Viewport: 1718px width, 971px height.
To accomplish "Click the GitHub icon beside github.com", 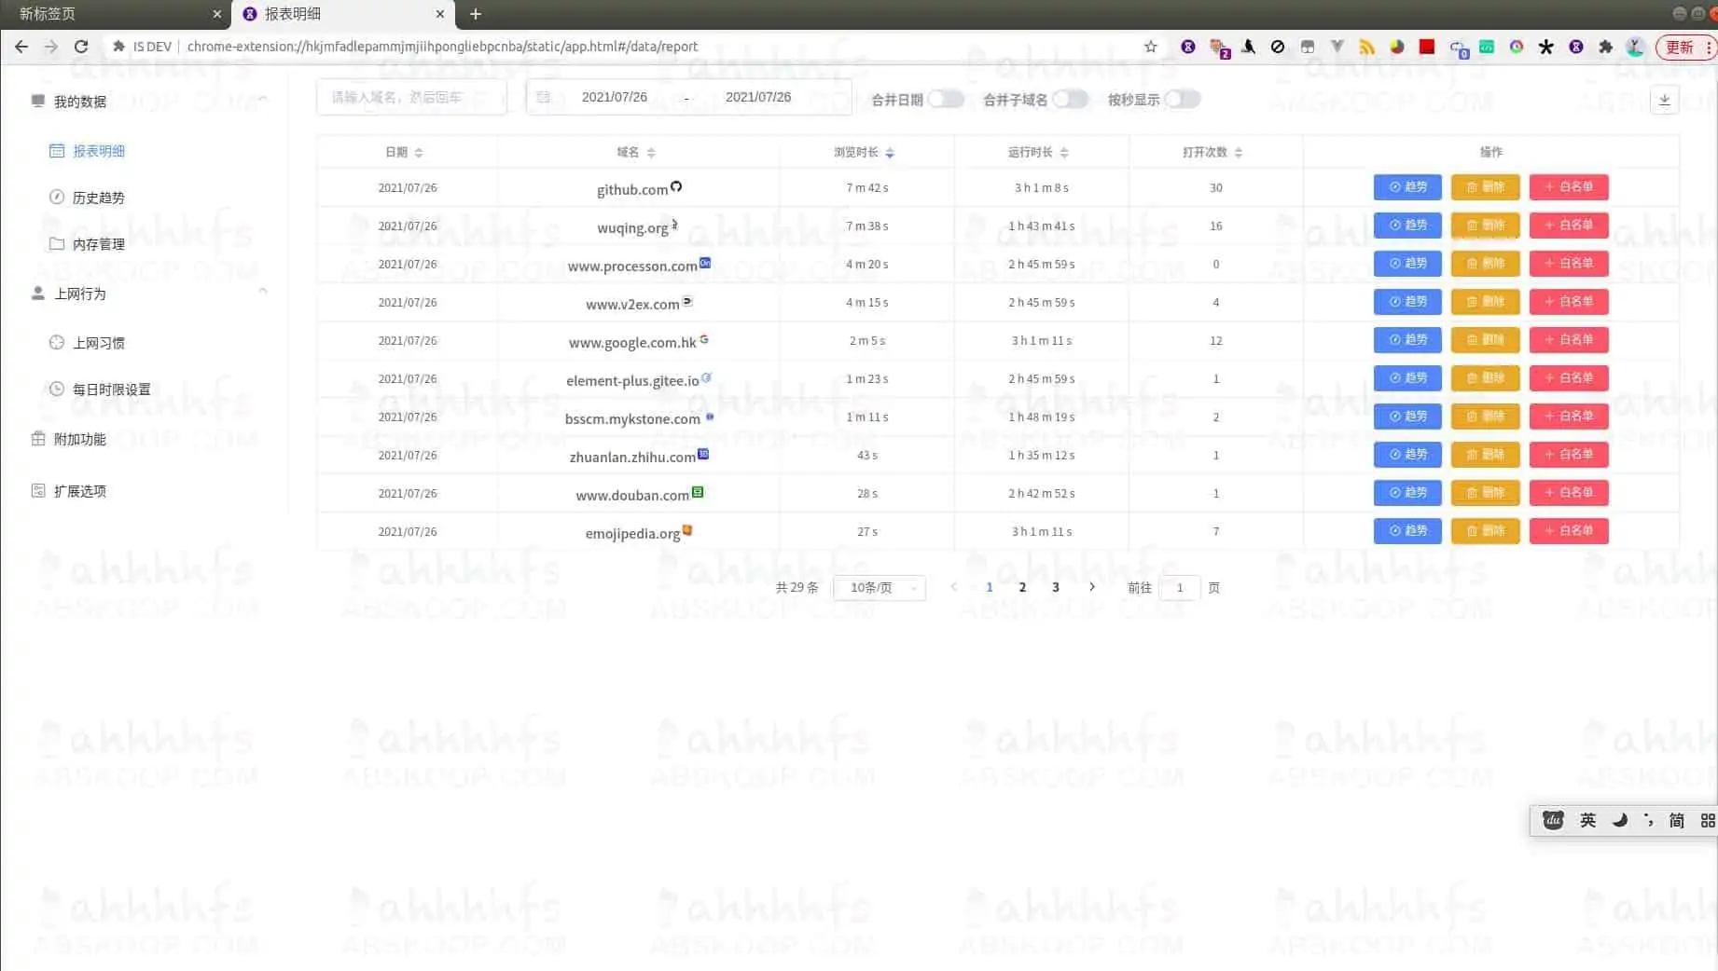I will 678,186.
